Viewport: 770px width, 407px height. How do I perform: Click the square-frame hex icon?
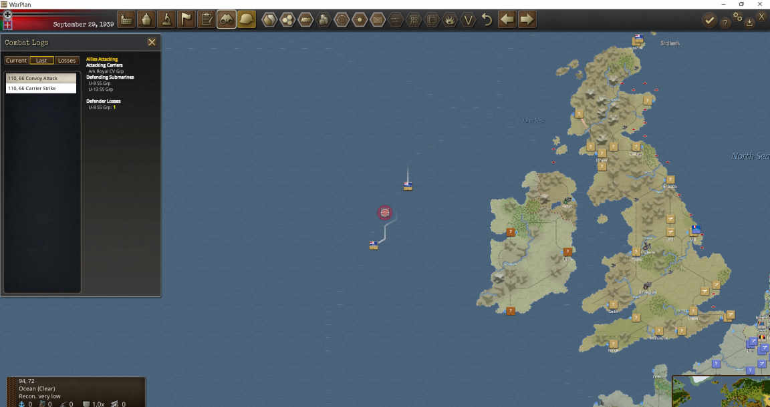[432, 20]
